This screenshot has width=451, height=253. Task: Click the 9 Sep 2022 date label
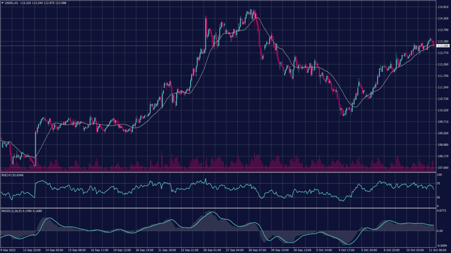(9, 250)
